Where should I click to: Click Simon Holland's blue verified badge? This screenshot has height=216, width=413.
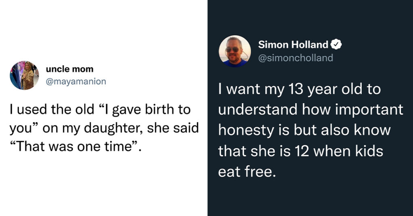pos(336,44)
